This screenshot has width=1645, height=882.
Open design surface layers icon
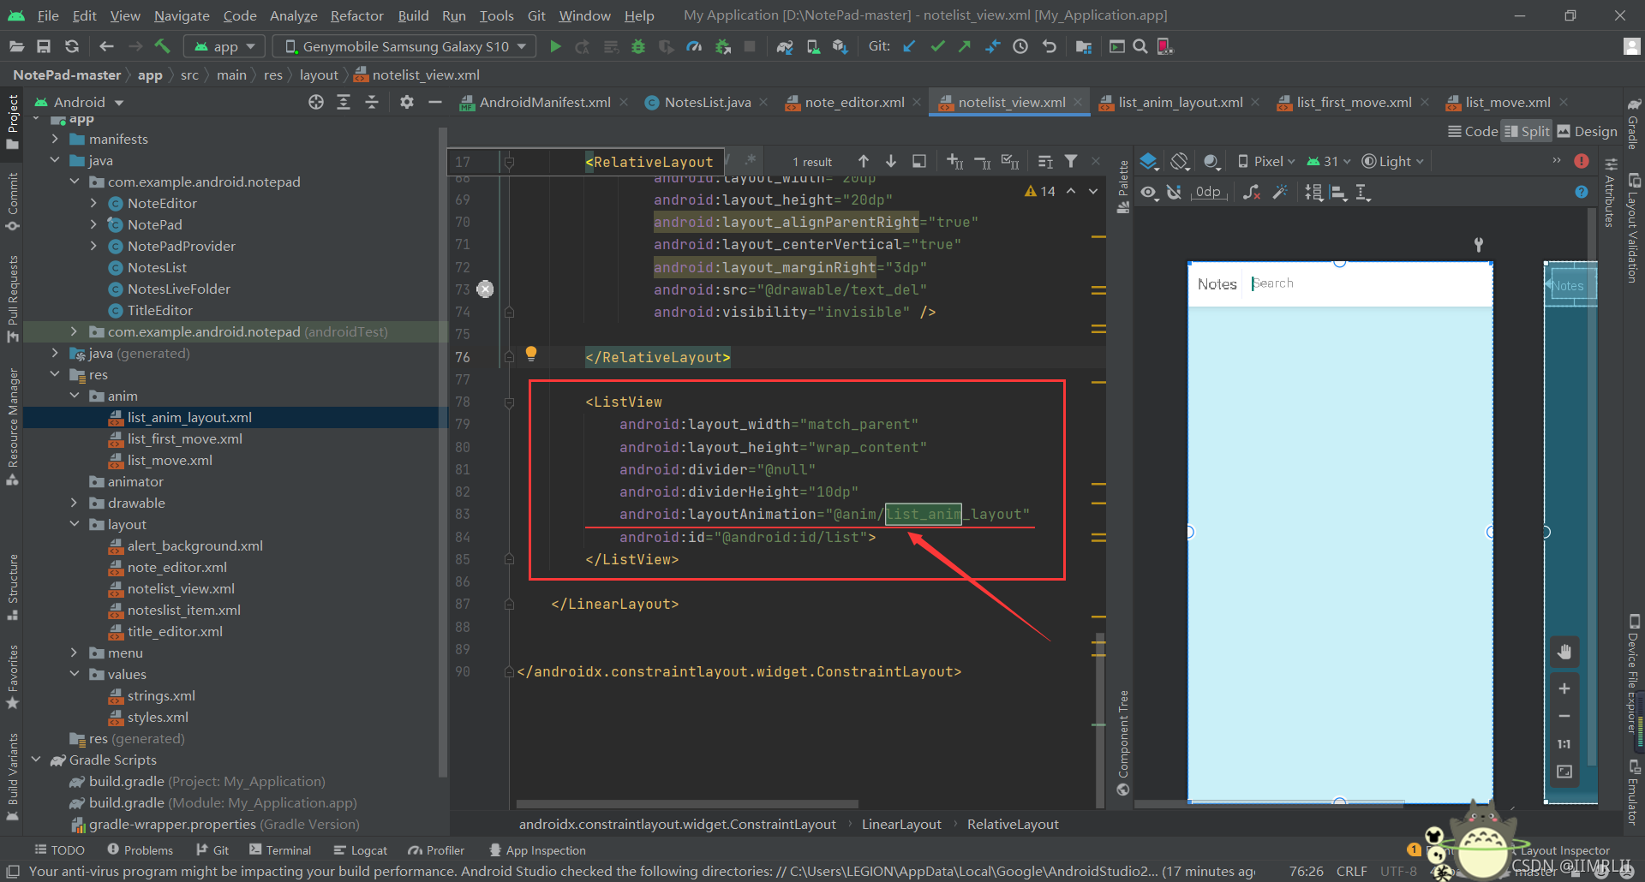tap(1150, 161)
